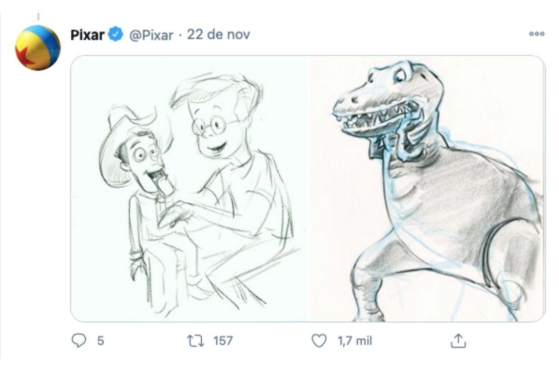The image size is (559, 372).
Task: Open the @Pixar handle link
Action: (150, 35)
